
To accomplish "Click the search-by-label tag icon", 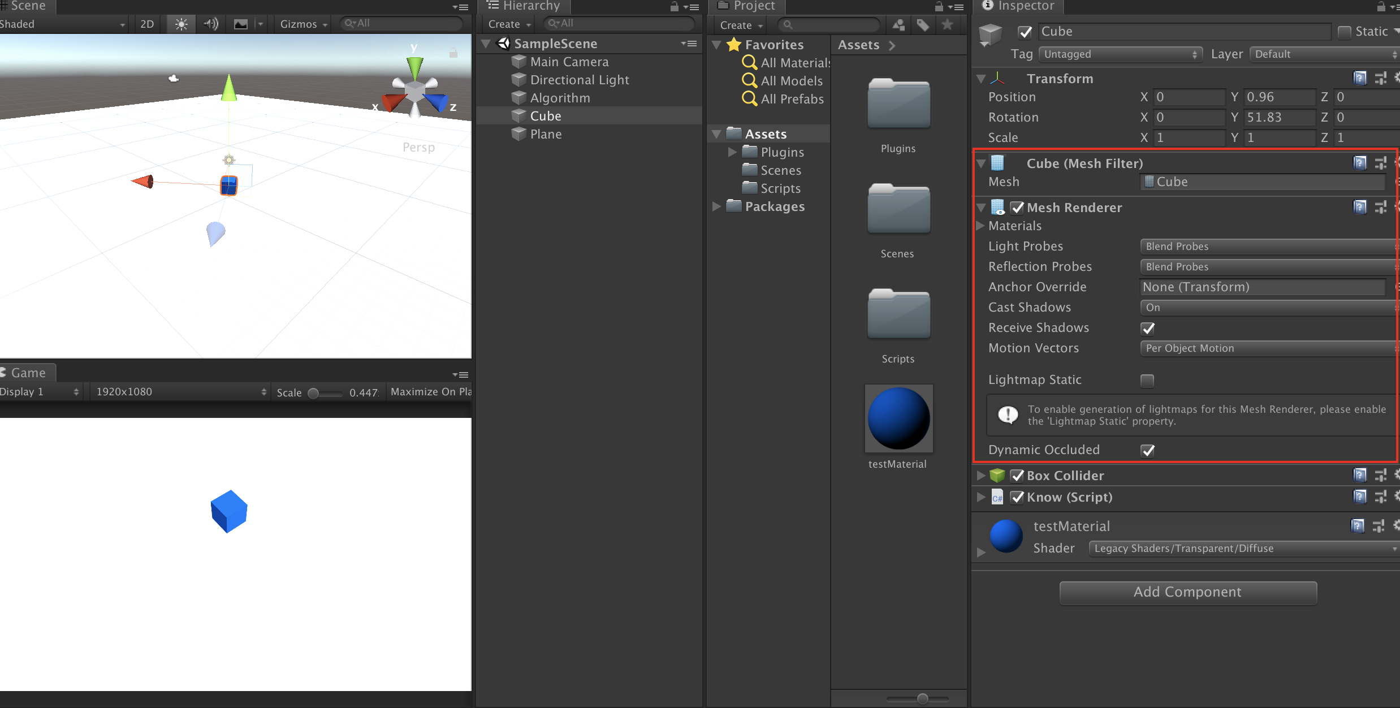I will 923,25.
